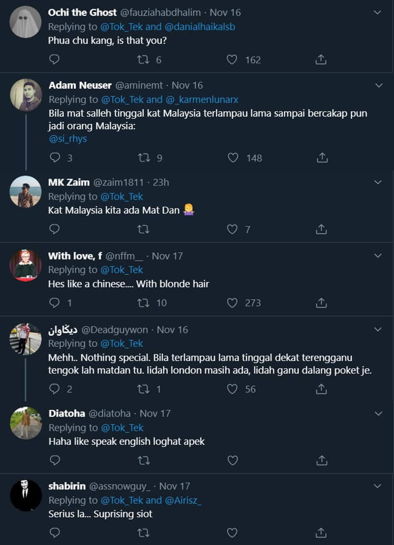Retweet the Deadguywon tweet
Viewport: 394px width, 545px height.
click(143, 389)
